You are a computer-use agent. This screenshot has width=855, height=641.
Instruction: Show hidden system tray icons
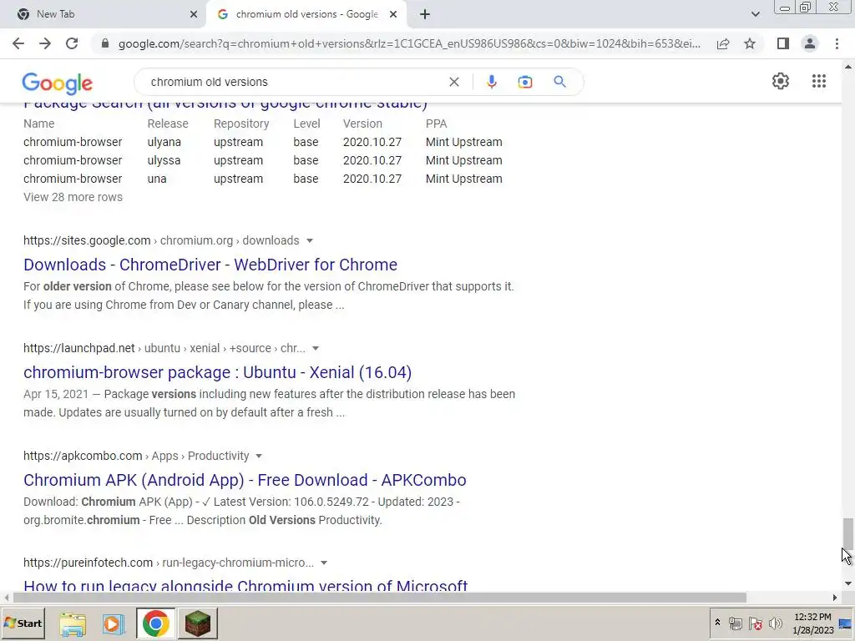[x=717, y=623]
